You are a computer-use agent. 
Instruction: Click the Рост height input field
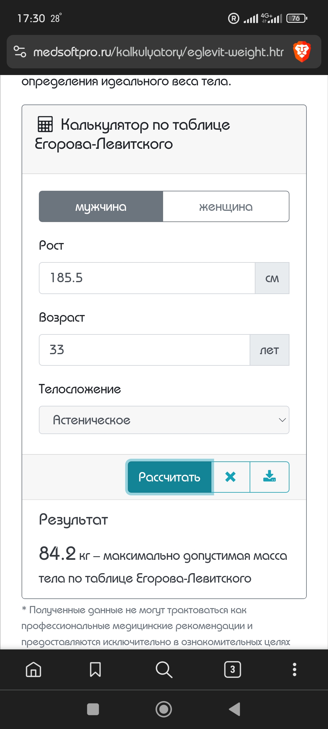pyautogui.click(x=147, y=278)
